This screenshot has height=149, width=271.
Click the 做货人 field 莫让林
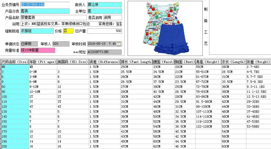pos(104,5)
